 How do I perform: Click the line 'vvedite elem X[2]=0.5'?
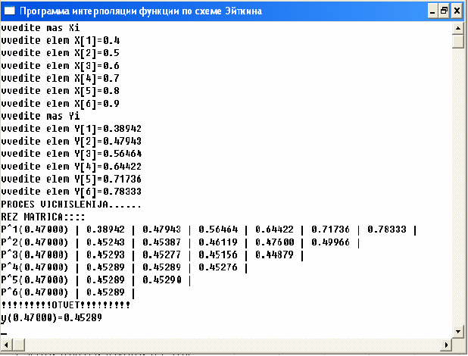click(61, 53)
